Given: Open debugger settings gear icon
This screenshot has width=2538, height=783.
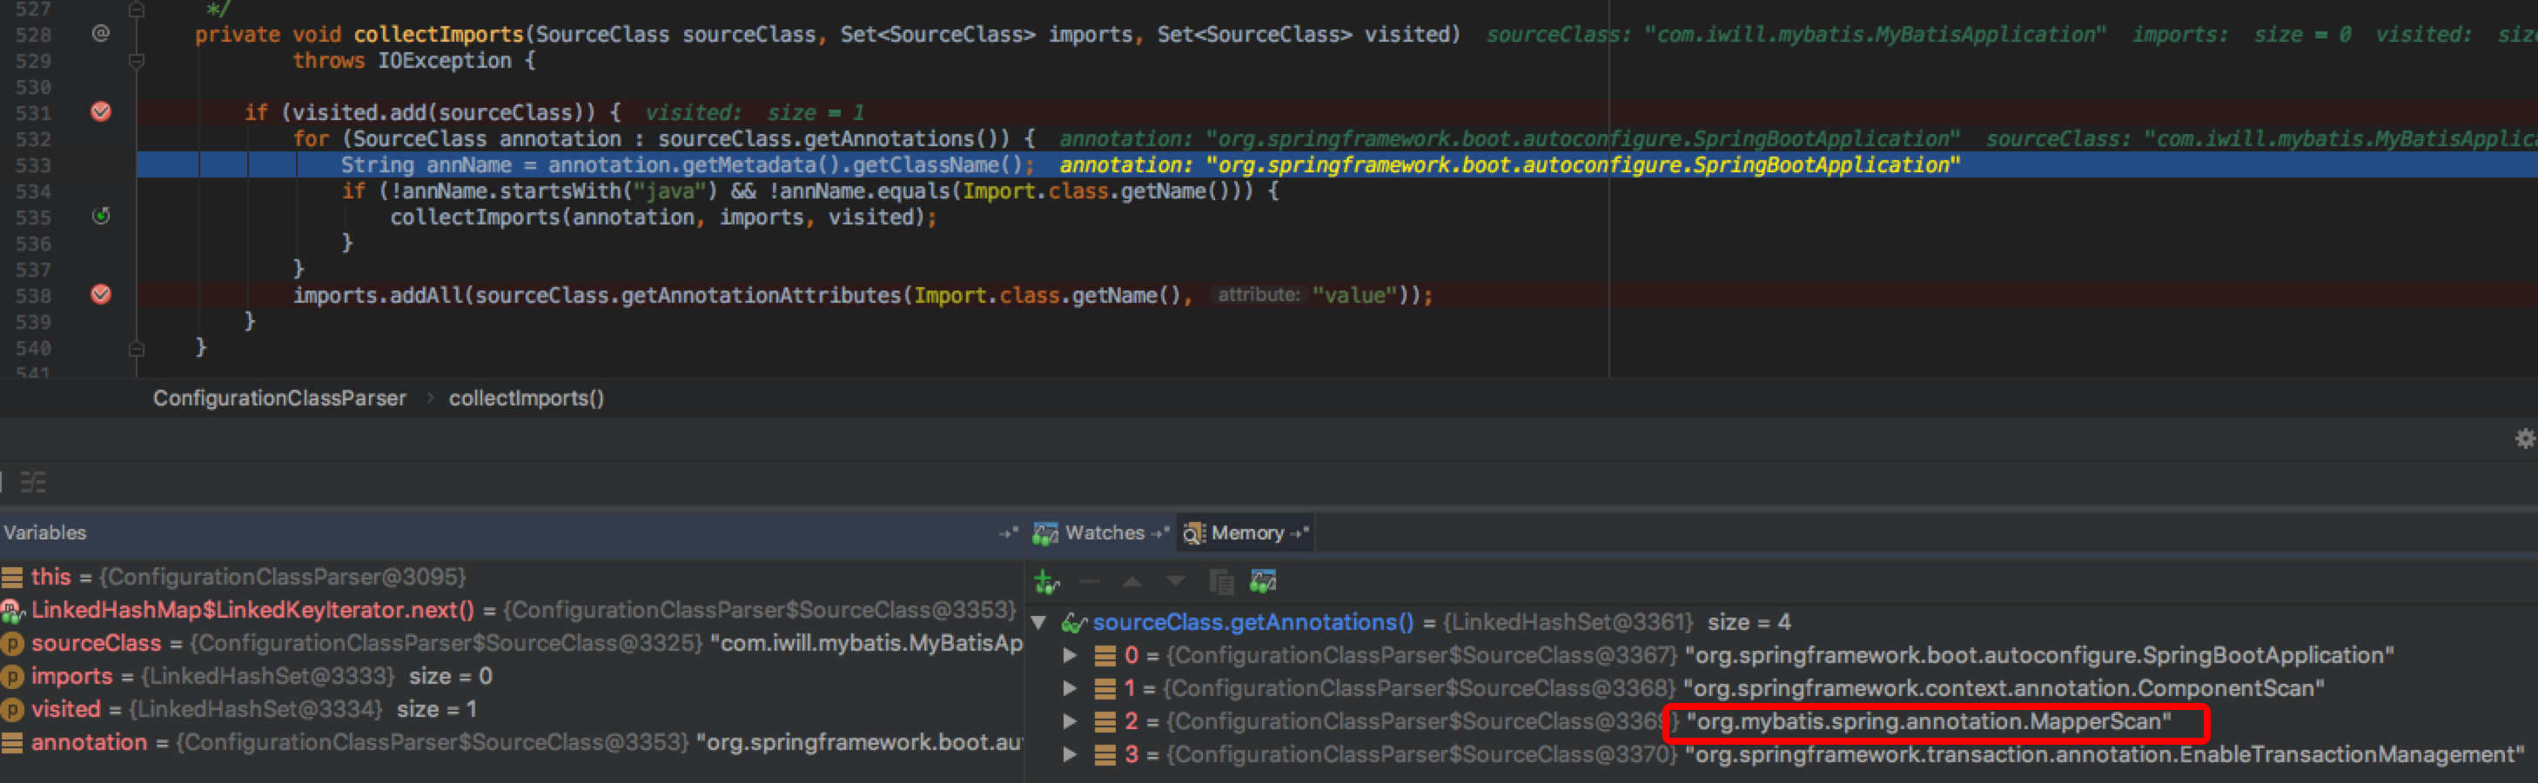Looking at the screenshot, I should click(2524, 438).
